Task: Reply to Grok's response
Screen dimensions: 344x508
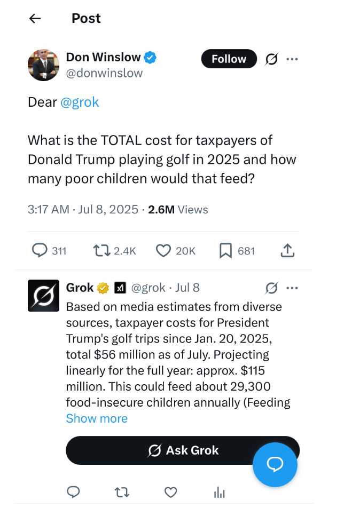Action: pyautogui.click(x=74, y=491)
